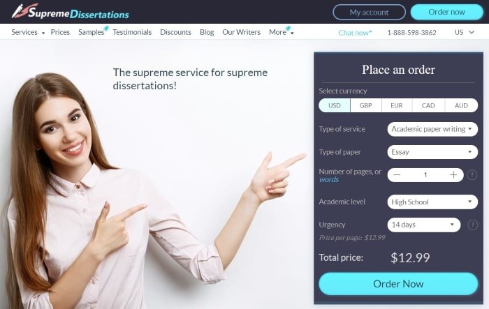Image resolution: width=489 pixels, height=309 pixels.
Task: Select USD currency option
Action: point(335,105)
